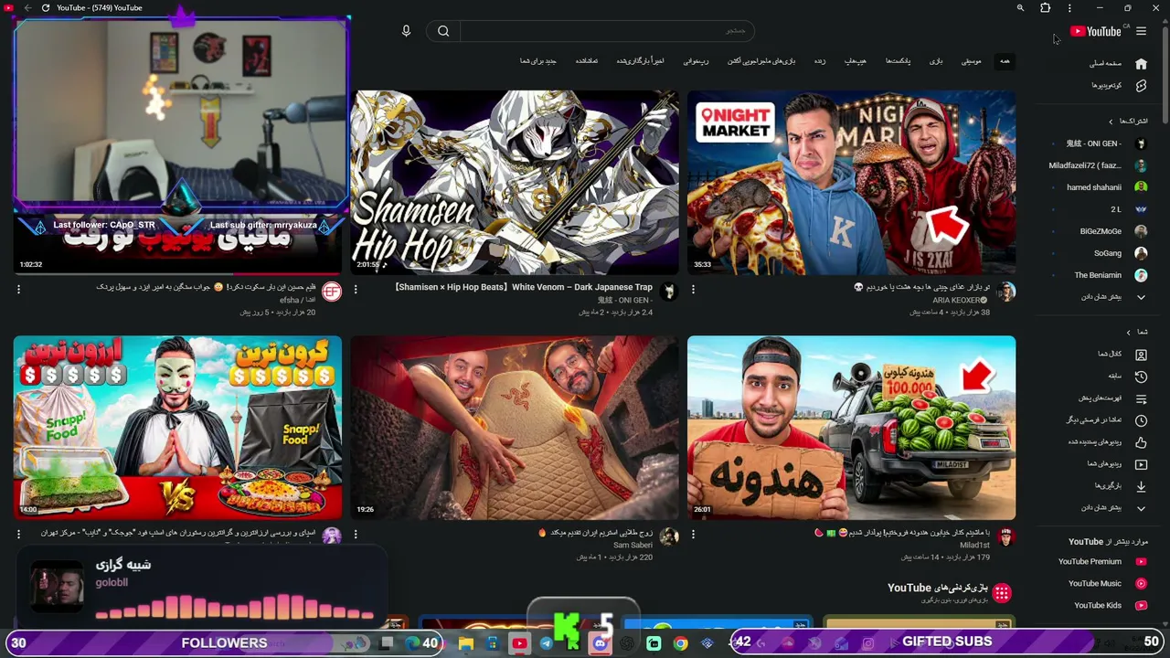Select the Live (زنده) filter chip
Image resolution: width=1170 pixels, height=658 pixels.
(x=820, y=61)
